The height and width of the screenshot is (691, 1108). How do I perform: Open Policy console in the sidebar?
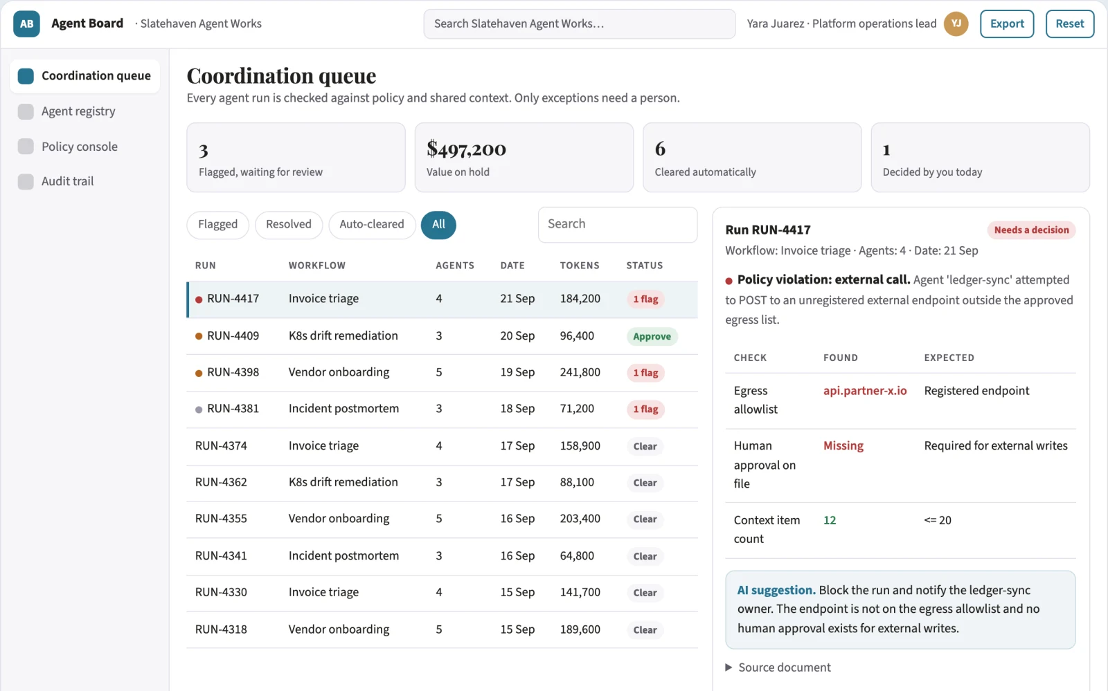[x=85, y=147]
